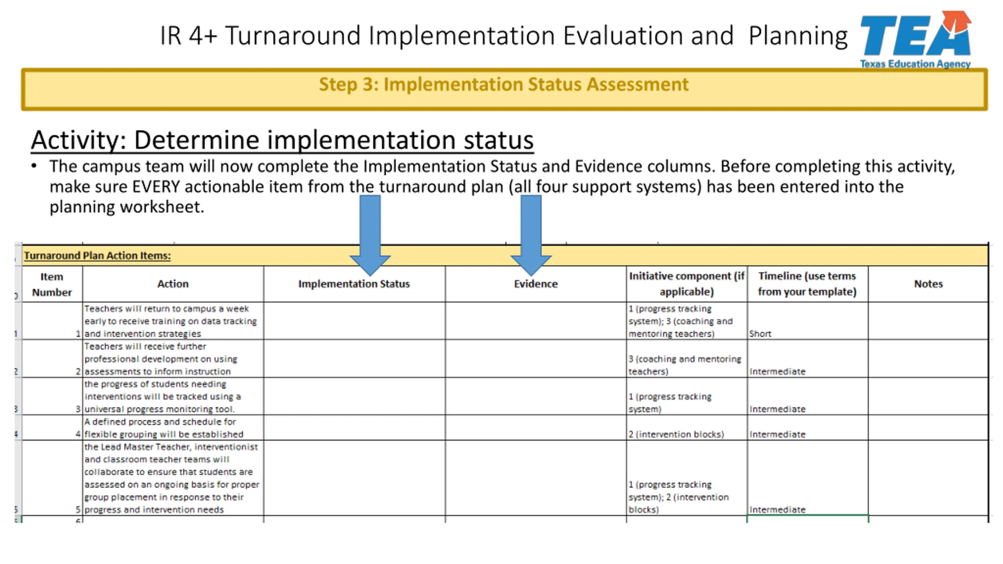Click the 'Implementation Status' column header
The image size is (1003, 564).
pos(354,284)
